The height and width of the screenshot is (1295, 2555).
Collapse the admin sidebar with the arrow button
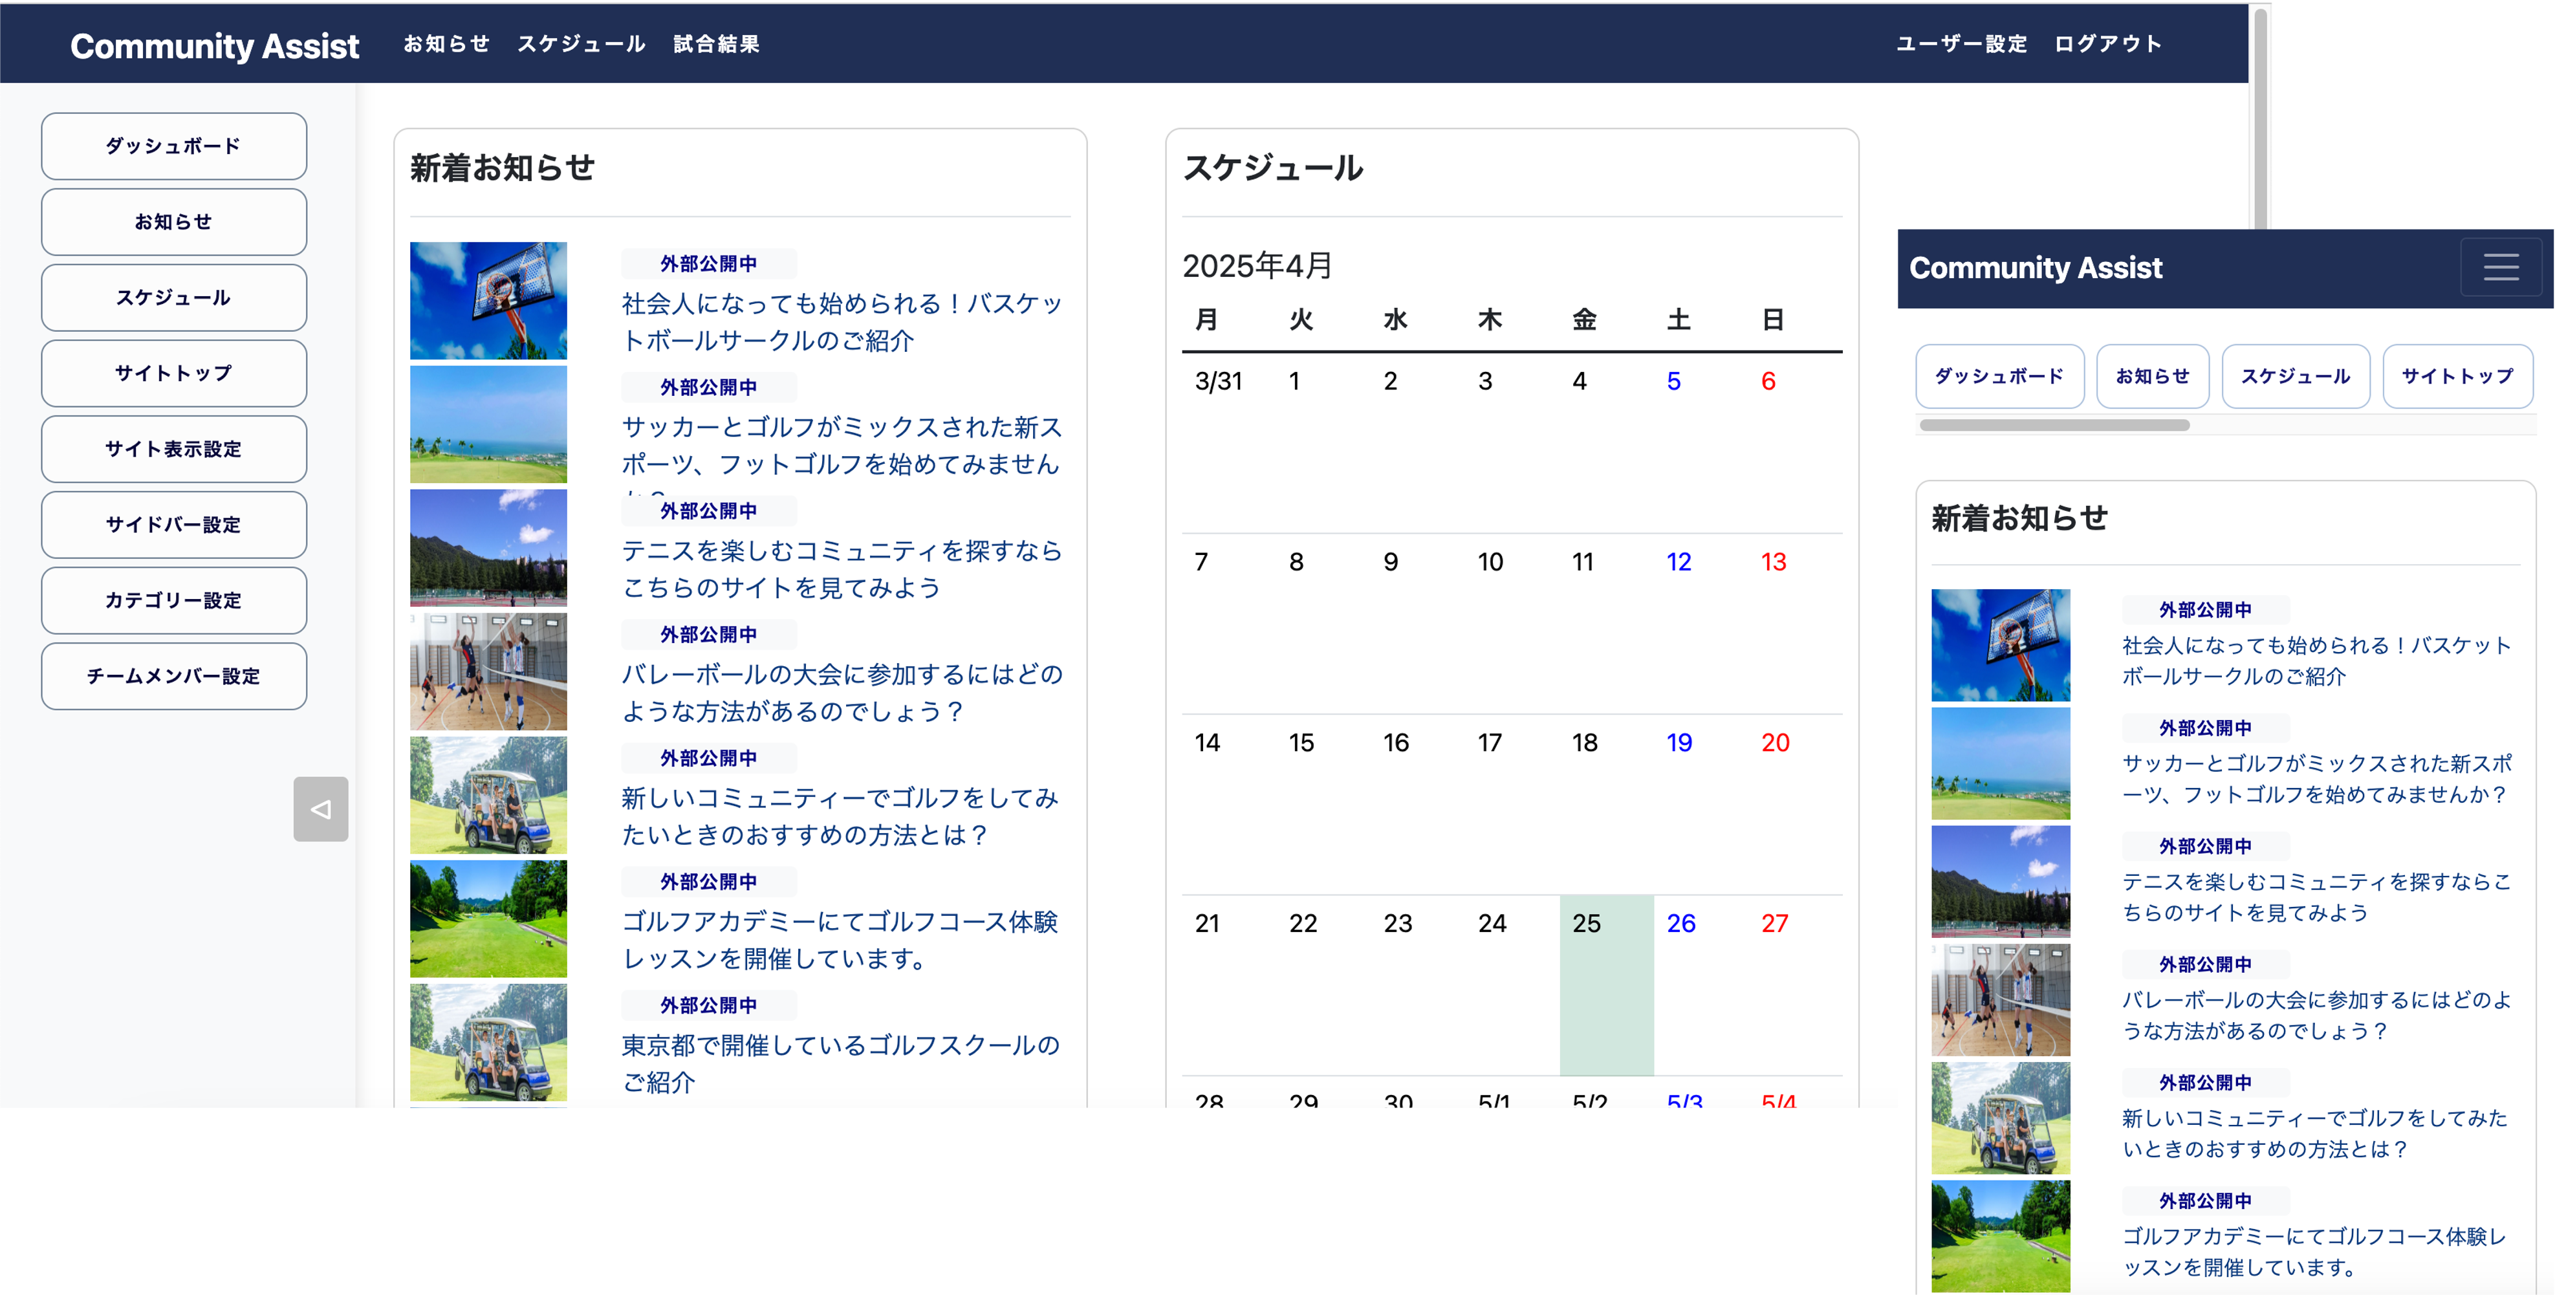[320, 809]
